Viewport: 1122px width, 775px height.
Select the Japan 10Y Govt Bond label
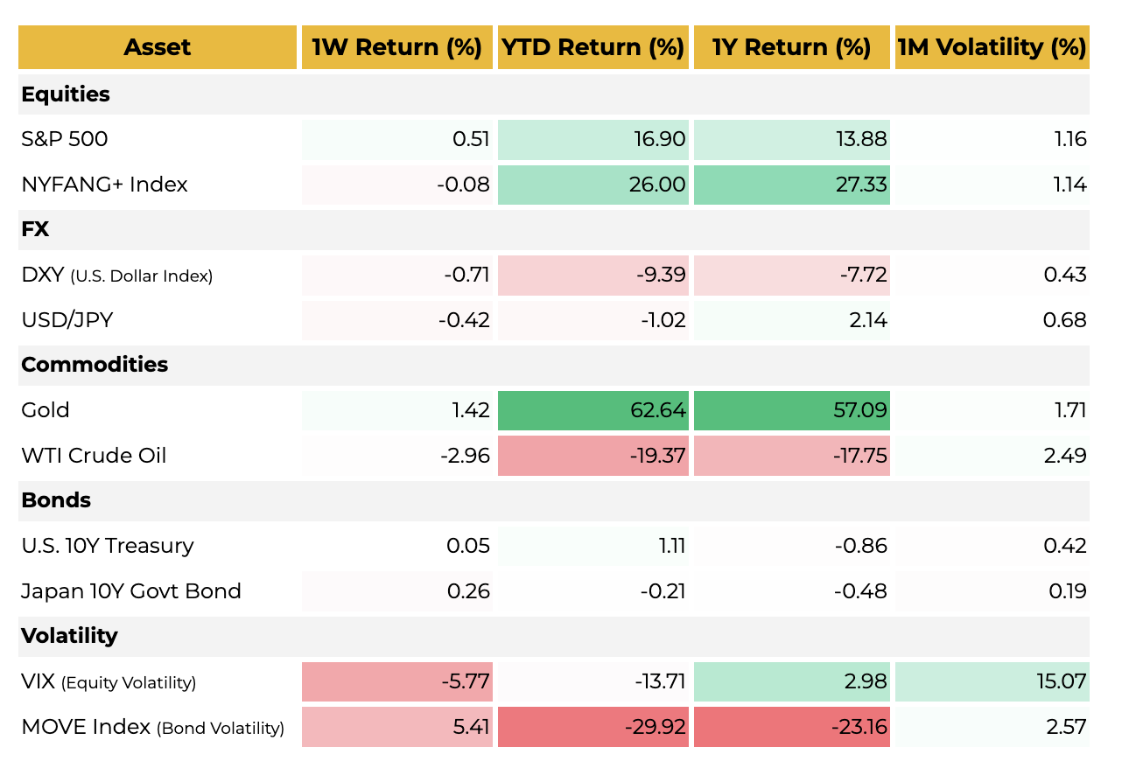point(131,591)
